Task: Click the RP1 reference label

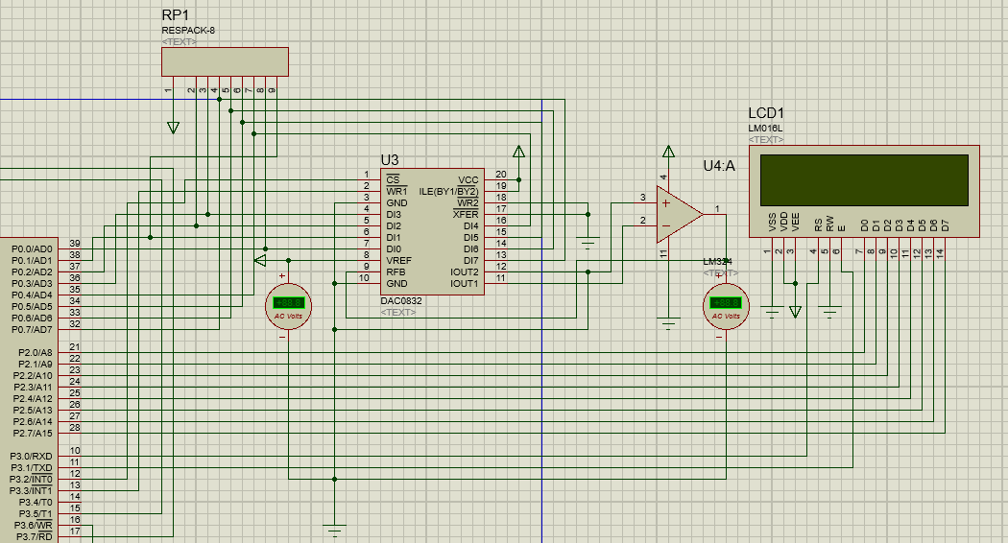Action: pos(176,14)
